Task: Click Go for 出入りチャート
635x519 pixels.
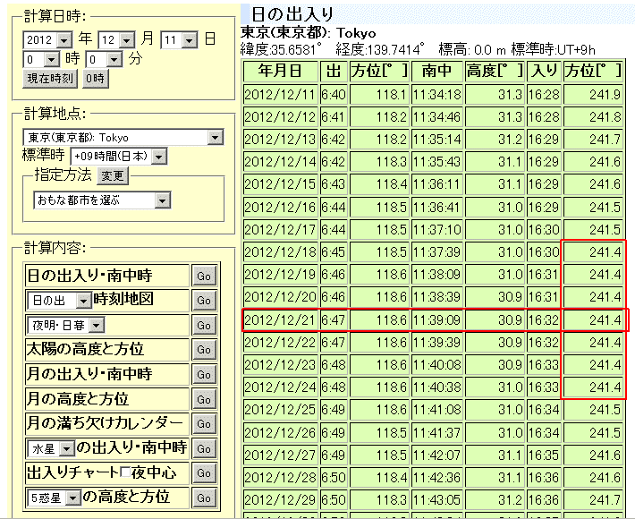Action: click(x=204, y=472)
